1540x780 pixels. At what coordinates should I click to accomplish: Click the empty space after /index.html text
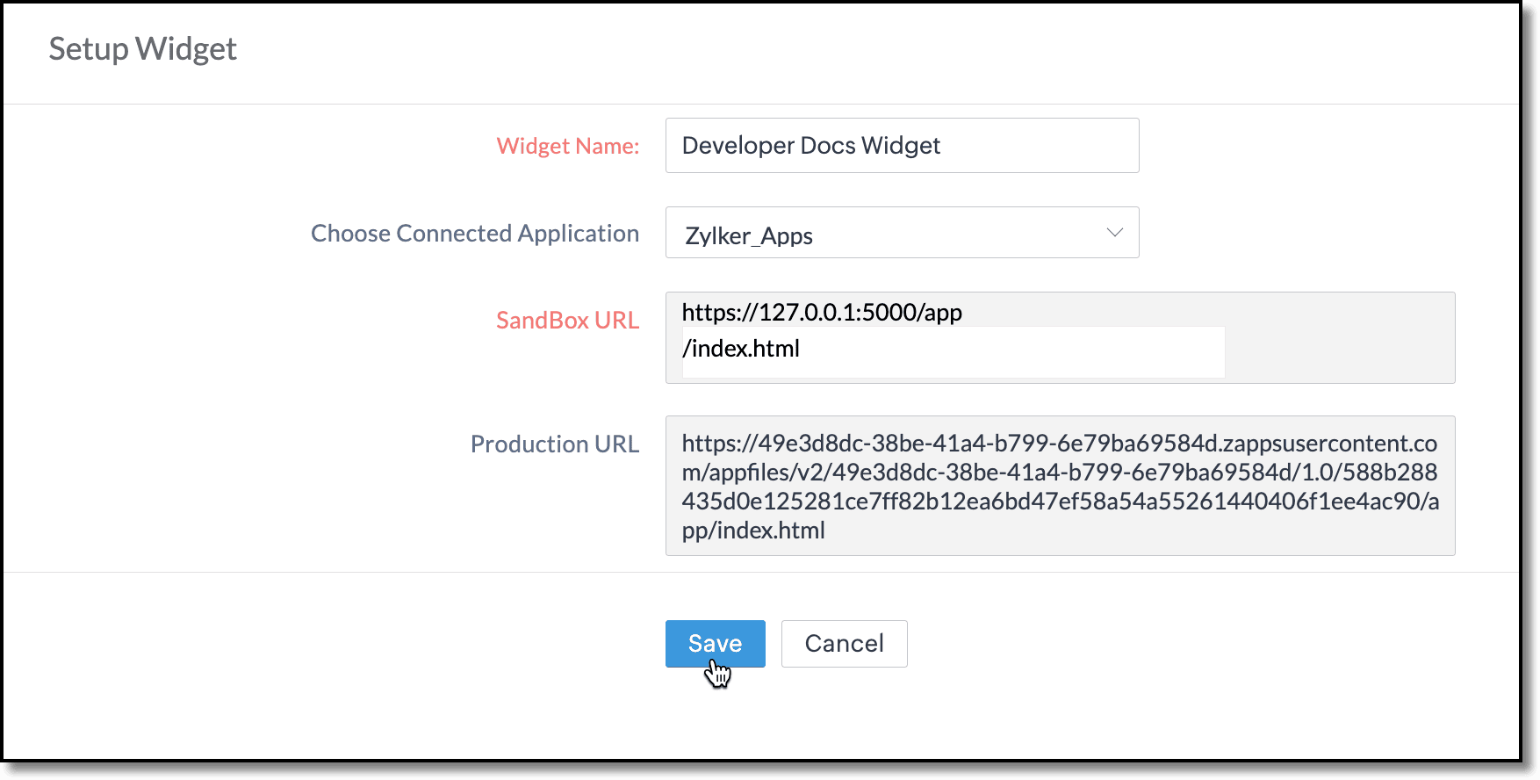1010,350
